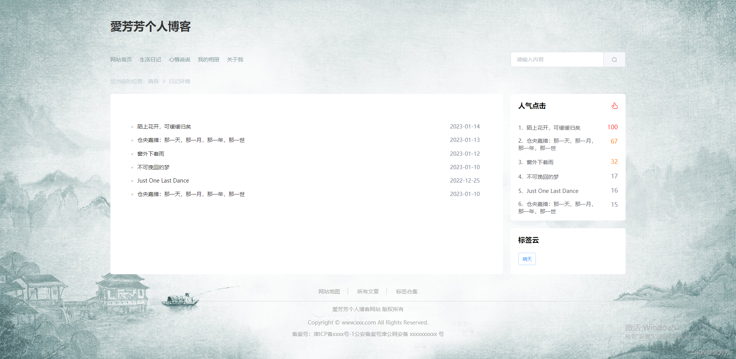Viewport: 736px width, 359px height.
Task: Open 我的相册 navigation item
Action: pyautogui.click(x=209, y=59)
